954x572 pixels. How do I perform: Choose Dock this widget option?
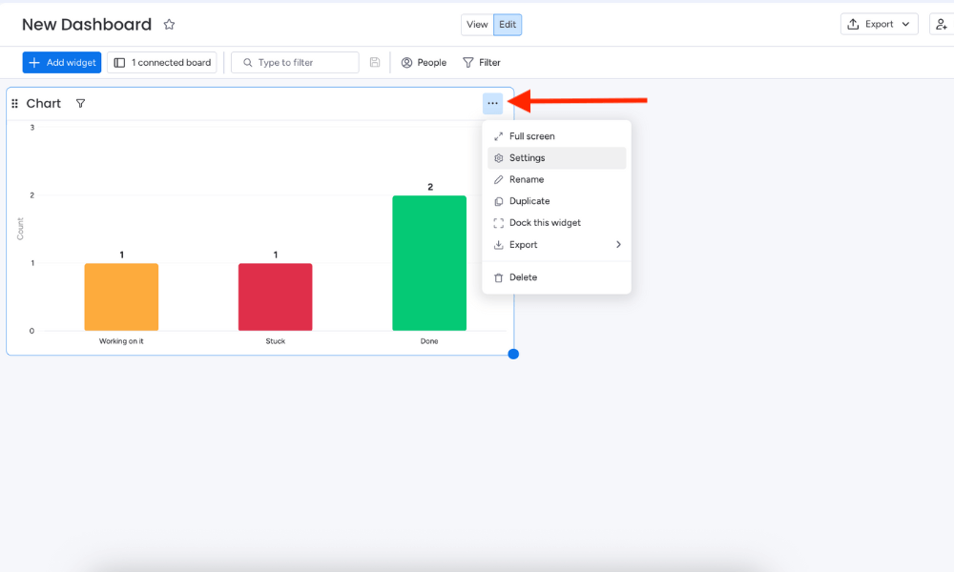[557, 222]
